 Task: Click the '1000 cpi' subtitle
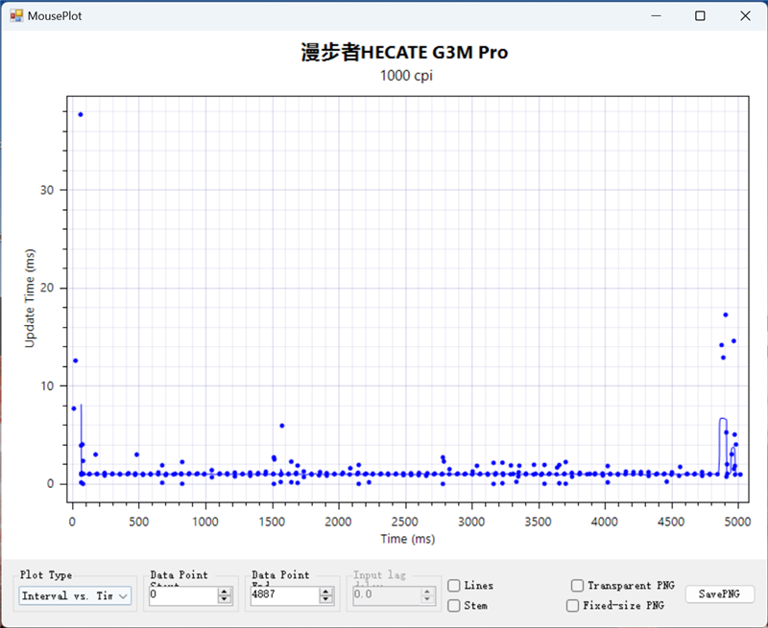pos(406,76)
